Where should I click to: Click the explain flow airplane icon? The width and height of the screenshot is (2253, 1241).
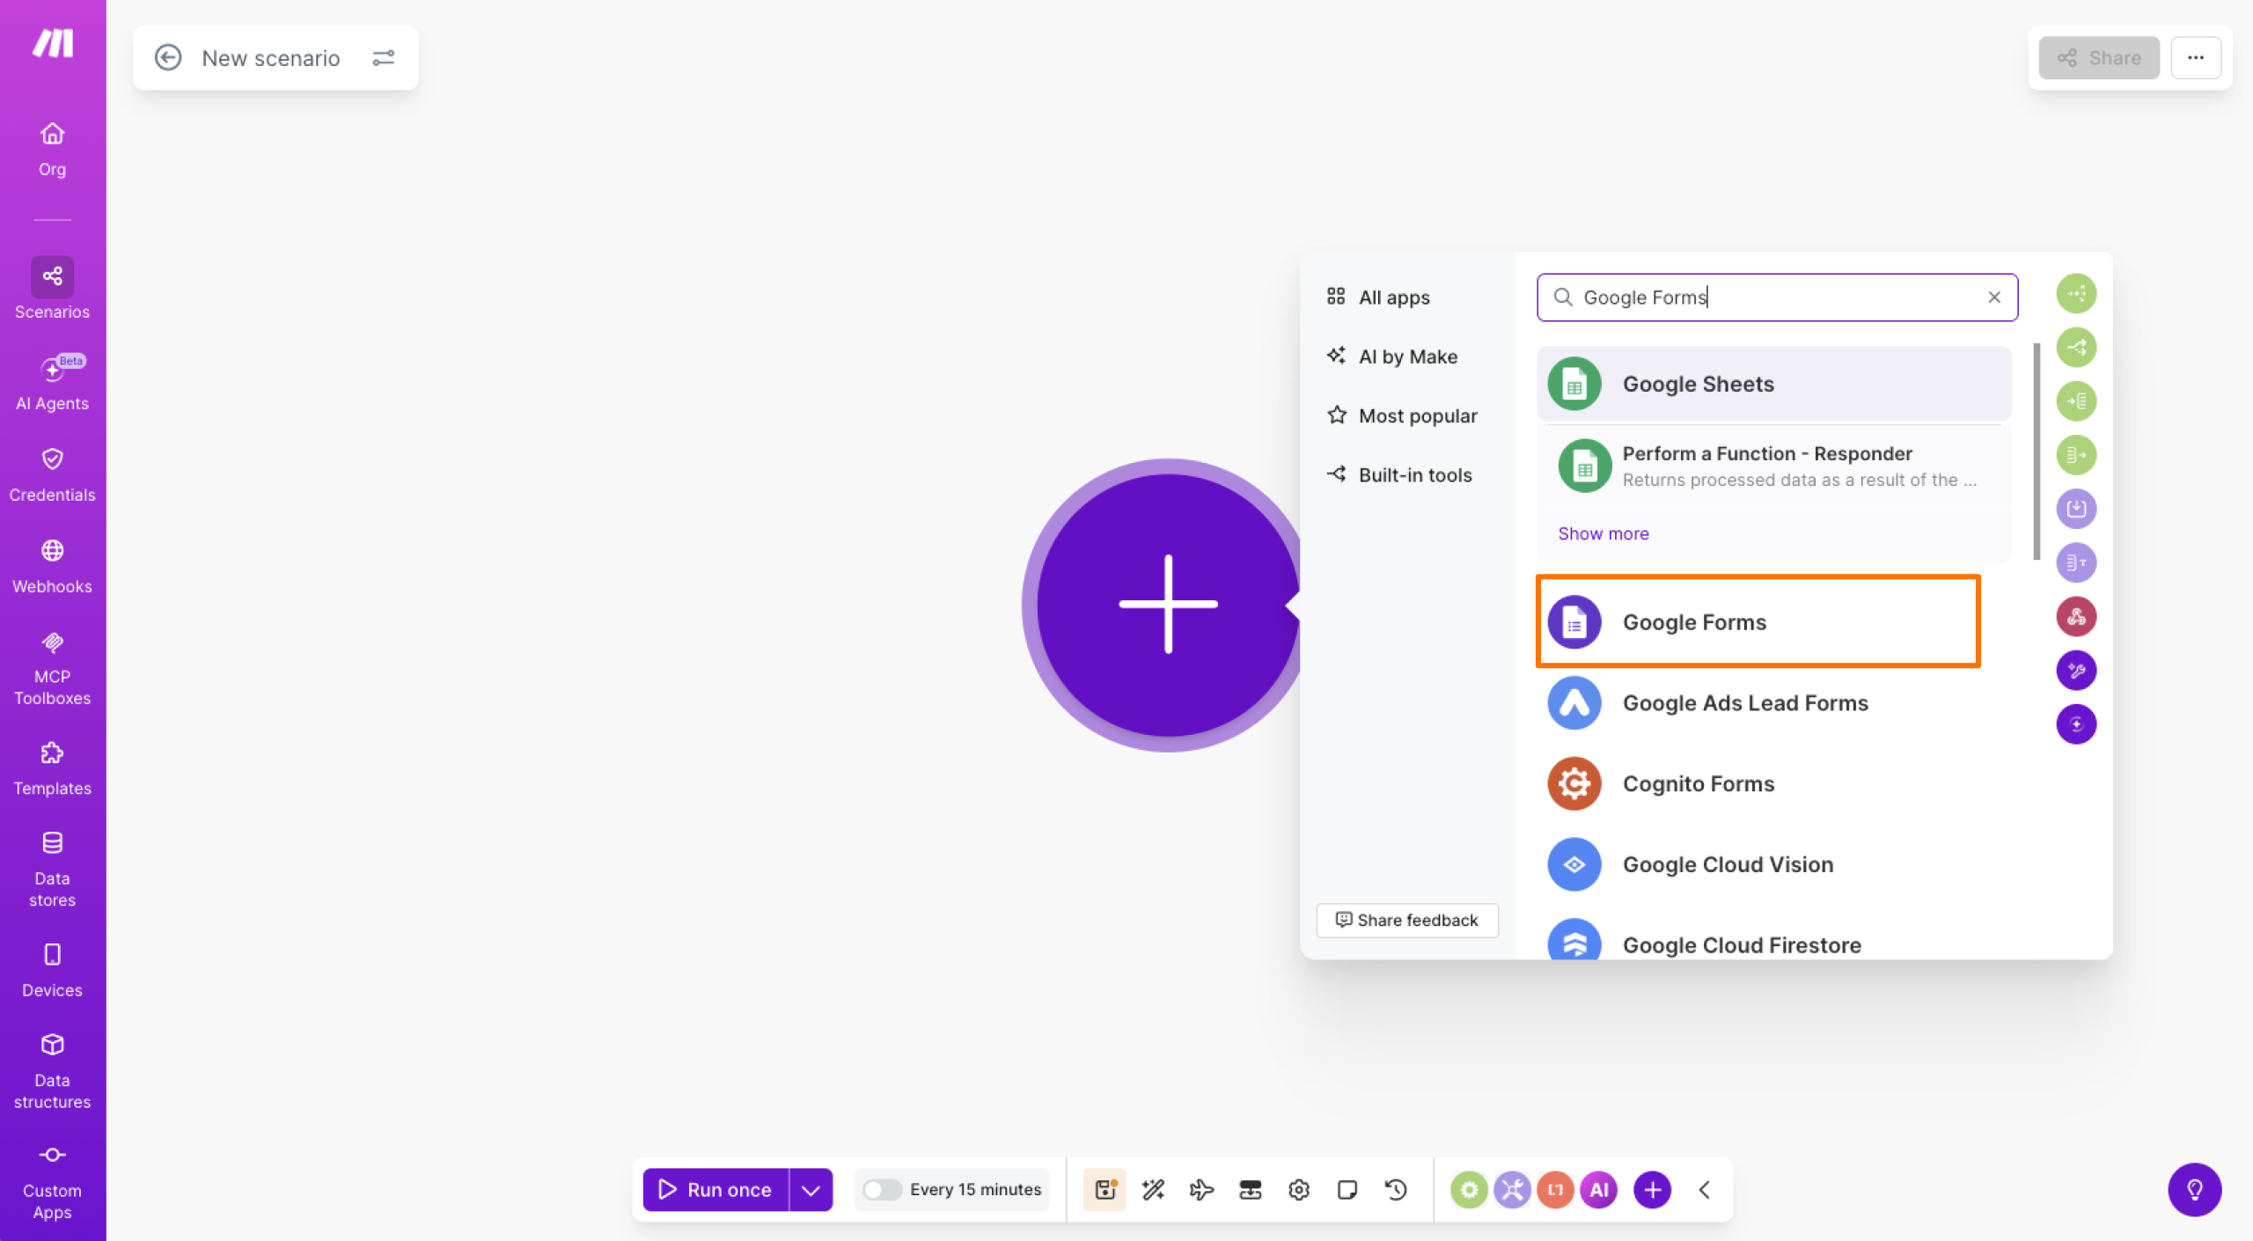[1201, 1190]
